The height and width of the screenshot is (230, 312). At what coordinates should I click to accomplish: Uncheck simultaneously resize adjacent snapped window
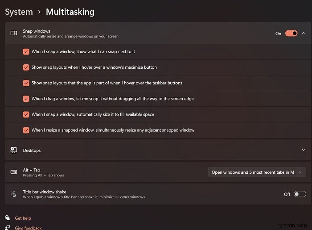26,130
